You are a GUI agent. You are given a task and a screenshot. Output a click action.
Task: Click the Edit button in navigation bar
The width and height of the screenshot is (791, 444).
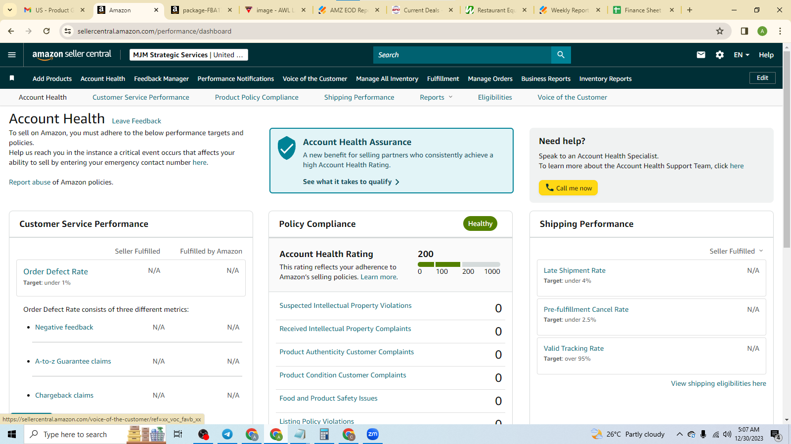pos(762,78)
